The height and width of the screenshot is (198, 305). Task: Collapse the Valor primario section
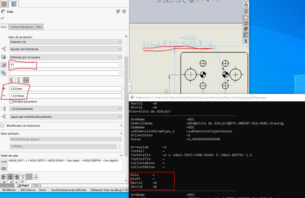coord(121,134)
